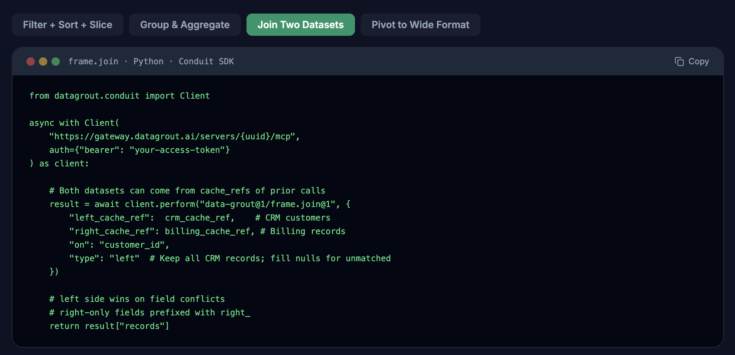Switch to Filter + Sort + Slice tab
Image resolution: width=735 pixels, height=355 pixels.
pos(67,25)
